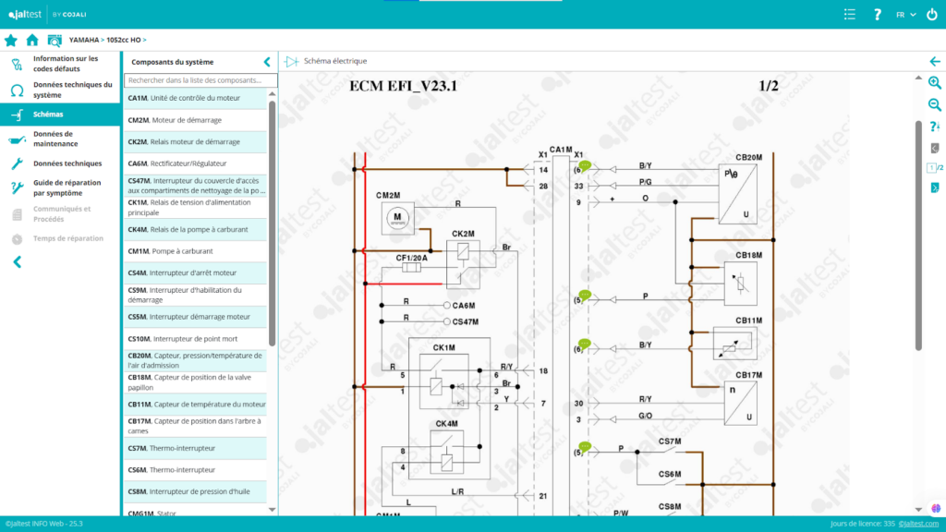Go to the home page icon
Viewport: 946px width, 532px height.
[x=32, y=40]
